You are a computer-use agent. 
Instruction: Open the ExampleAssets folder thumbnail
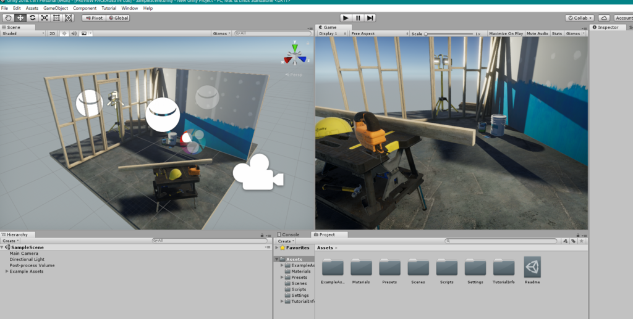(333, 267)
